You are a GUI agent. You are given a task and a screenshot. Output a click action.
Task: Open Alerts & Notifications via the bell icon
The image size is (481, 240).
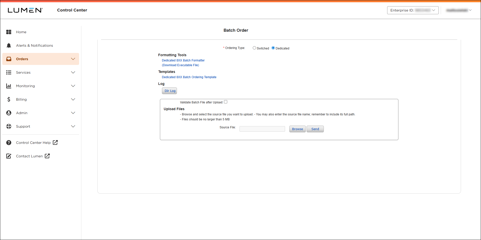click(x=9, y=45)
